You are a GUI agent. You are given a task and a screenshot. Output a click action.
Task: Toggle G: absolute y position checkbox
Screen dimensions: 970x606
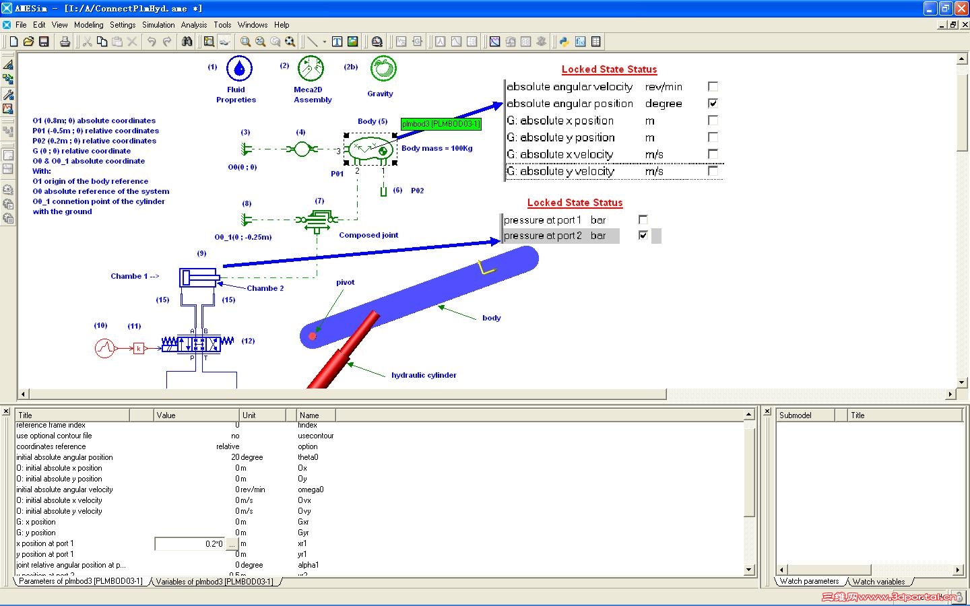(713, 137)
